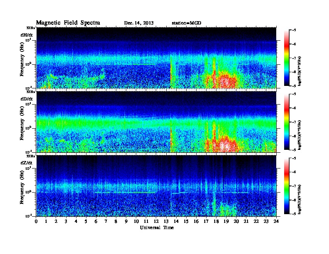This screenshot has height=254, width=329.
Task: Click hour tick label 21 on time axis
Action: pyautogui.click(x=246, y=222)
